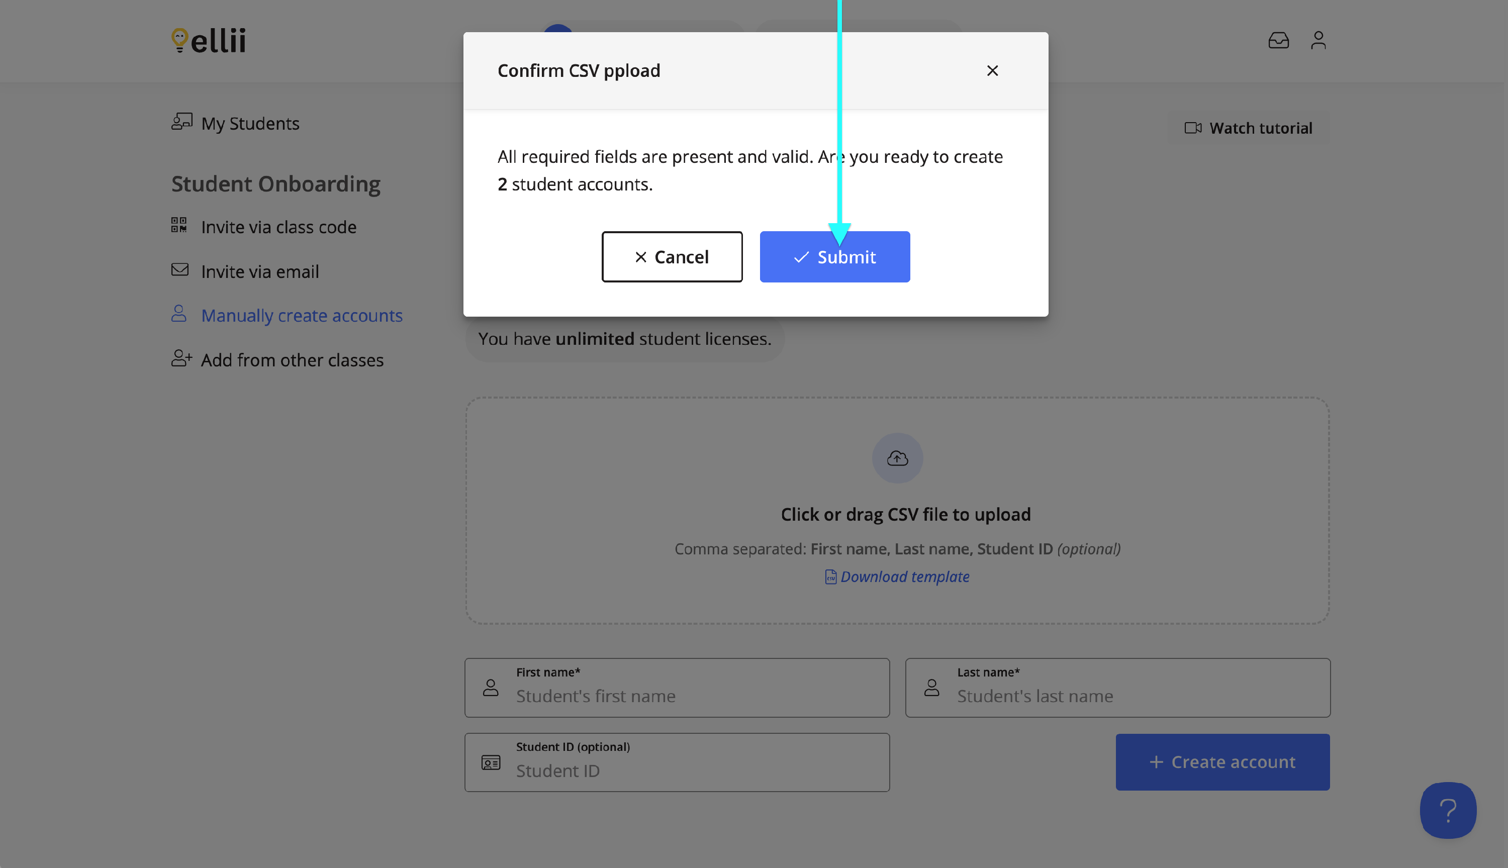Click the envelope icon beside Invite via email
Viewport: 1508px width, 868px height.
179,270
